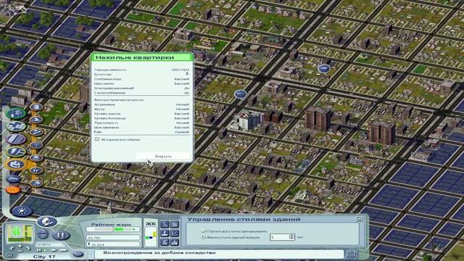Open the budget simoleon S button
Viewport: 464px width, 261px height.
click(165, 243)
